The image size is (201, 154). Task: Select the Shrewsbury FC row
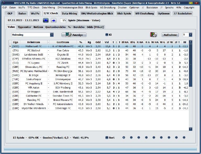tap(99, 67)
